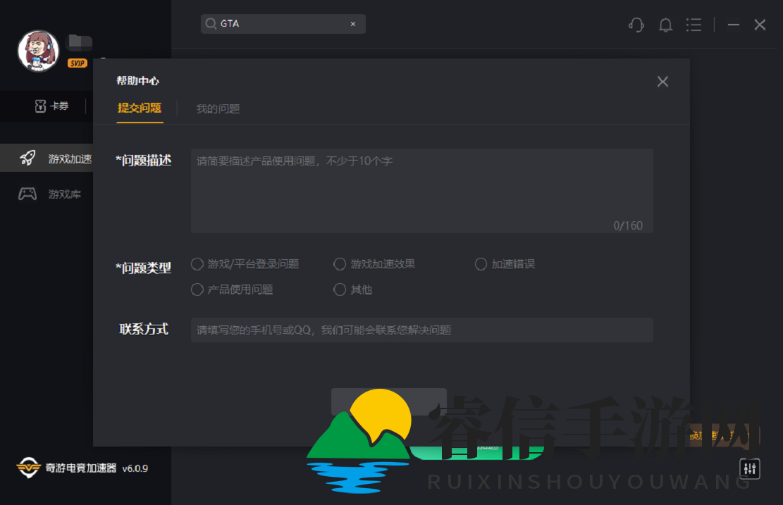Open 游戏库 via the gamepad icon
783x505 pixels.
click(x=28, y=193)
